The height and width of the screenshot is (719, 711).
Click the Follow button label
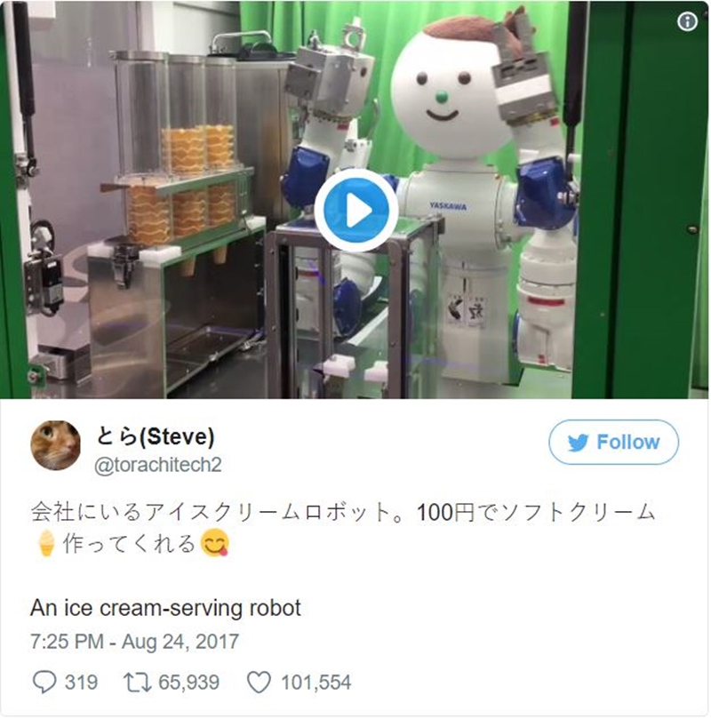pyautogui.click(x=628, y=442)
